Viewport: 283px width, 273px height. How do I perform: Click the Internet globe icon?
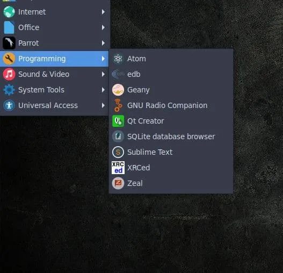(x=9, y=12)
